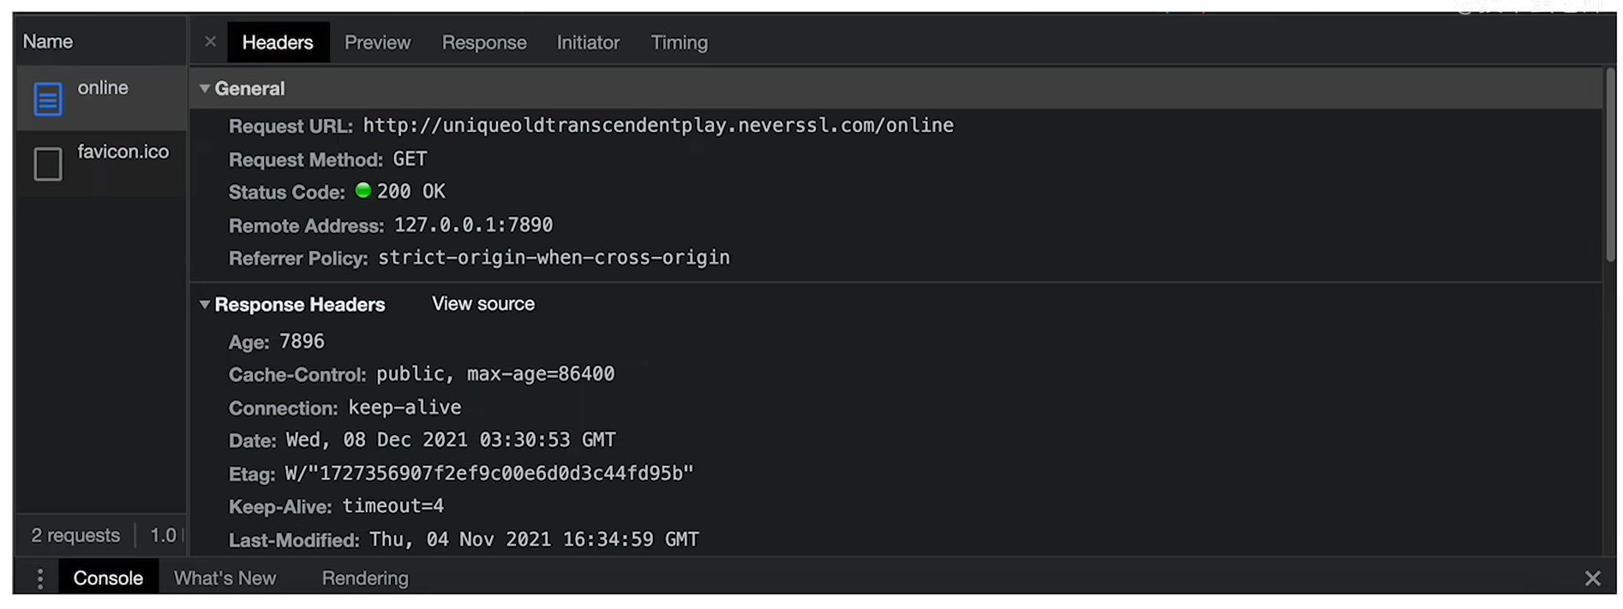Open the Timing tab
Screen dimensions: 1623x609
tap(679, 42)
